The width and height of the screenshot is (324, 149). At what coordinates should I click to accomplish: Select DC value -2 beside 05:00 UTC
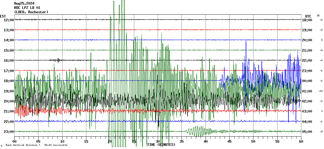point(321,131)
